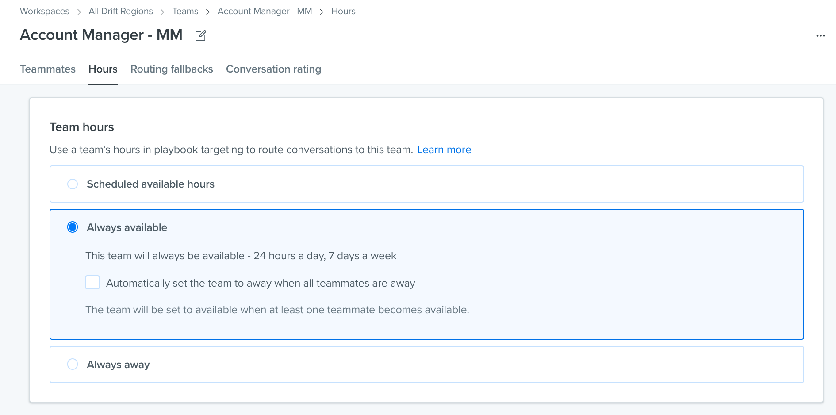Enable automatically set team to away checkbox
The width and height of the screenshot is (836, 415).
pyautogui.click(x=92, y=282)
